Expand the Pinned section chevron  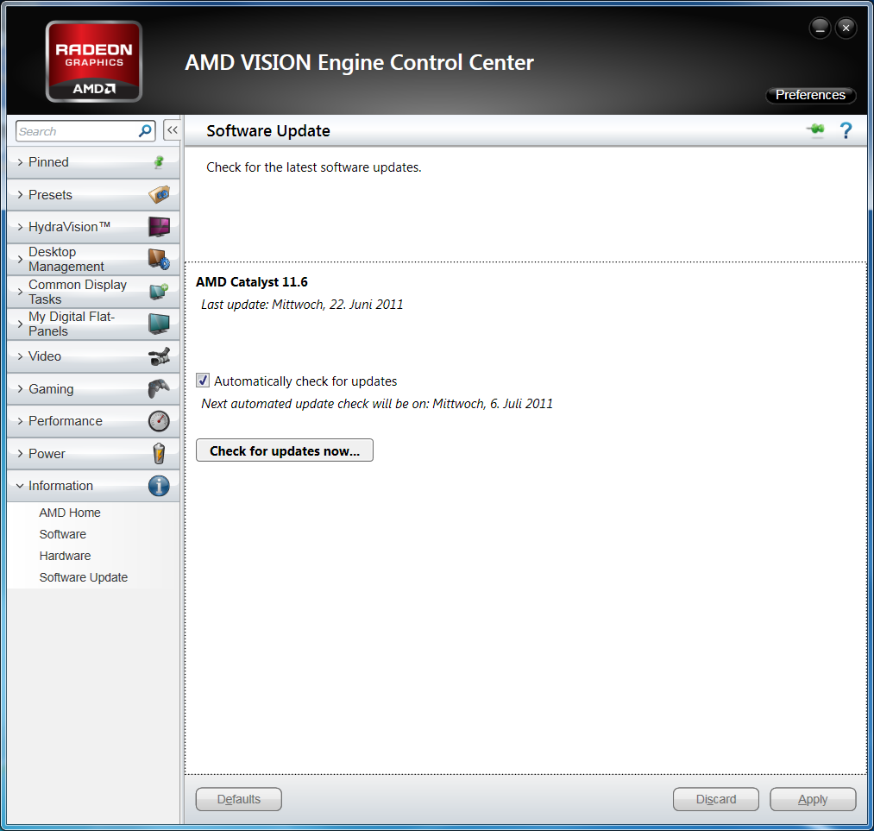20,162
